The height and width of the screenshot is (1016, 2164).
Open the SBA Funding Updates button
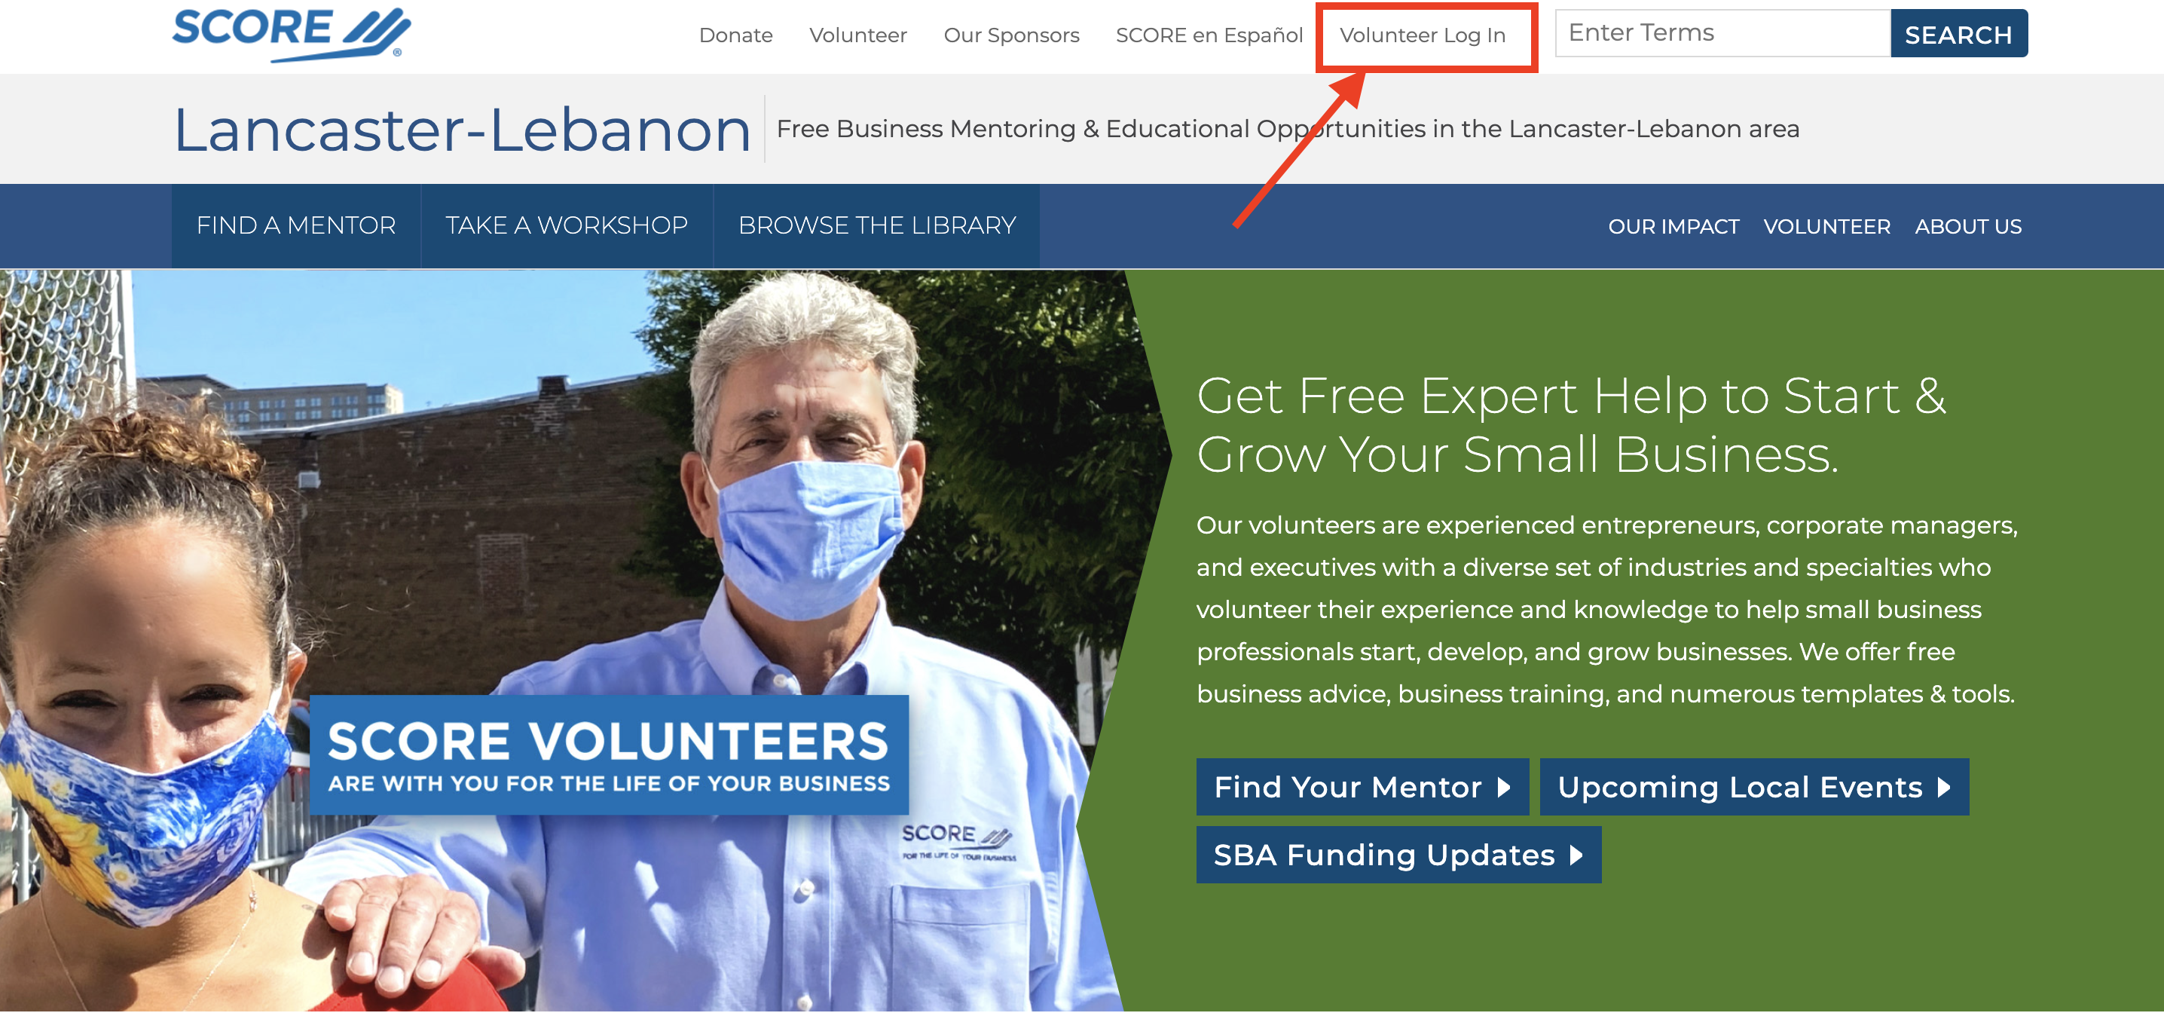[x=1398, y=855]
